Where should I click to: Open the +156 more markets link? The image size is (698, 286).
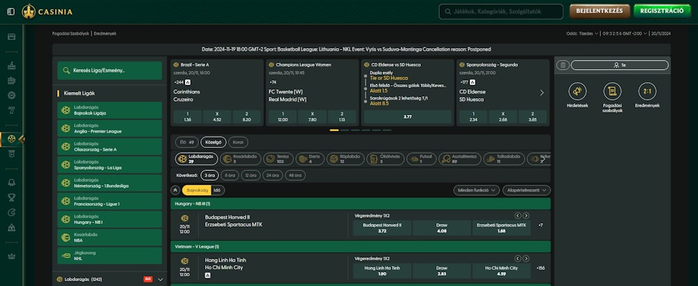[541, 268]
